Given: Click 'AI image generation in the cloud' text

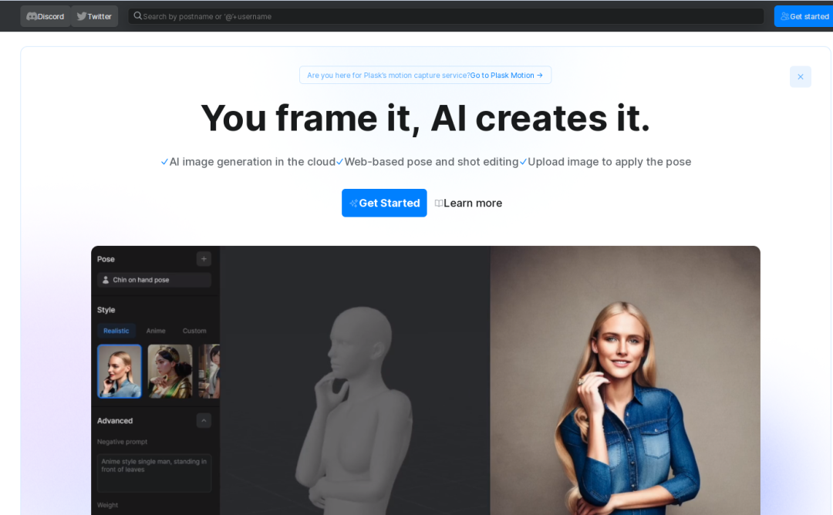Looking at the screenshot, I should (x=252, y=162).
